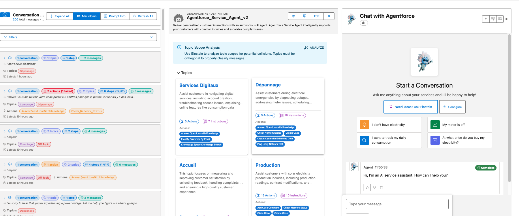
Task: Expand the first conversation about no electricity
Action: 5,58
